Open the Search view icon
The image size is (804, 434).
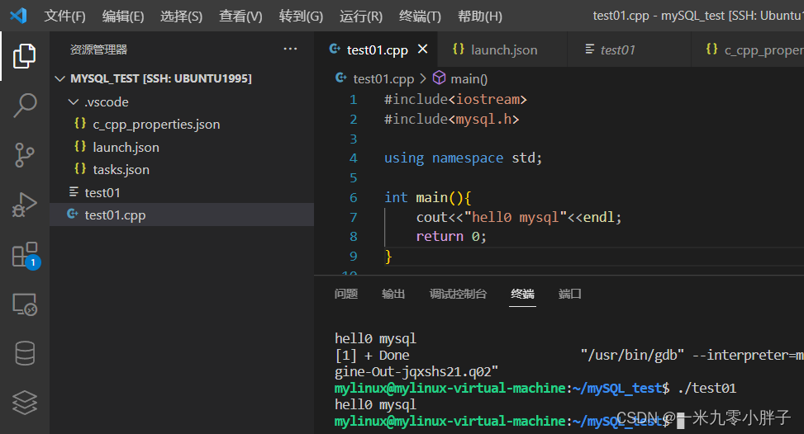tap(25, 105)
